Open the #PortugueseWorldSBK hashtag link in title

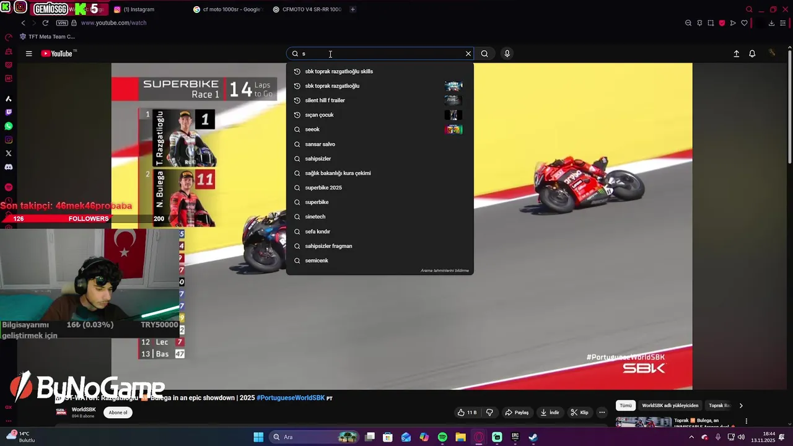point(291,398)
